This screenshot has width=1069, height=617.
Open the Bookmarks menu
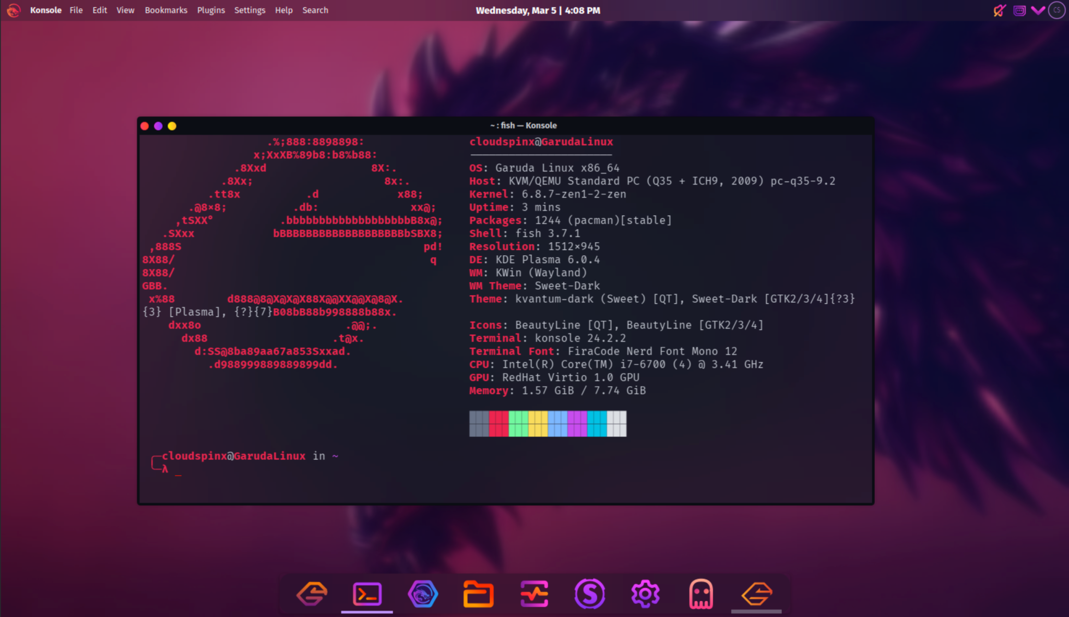pos(166,10)
